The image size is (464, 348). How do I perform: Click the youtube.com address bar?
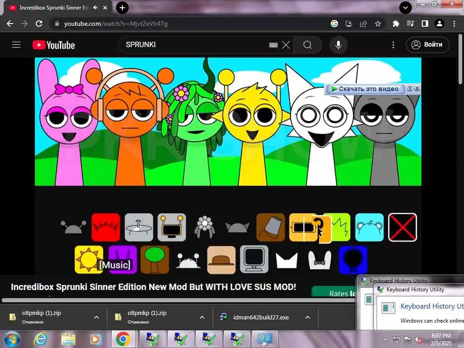click(x=189, y=24)
